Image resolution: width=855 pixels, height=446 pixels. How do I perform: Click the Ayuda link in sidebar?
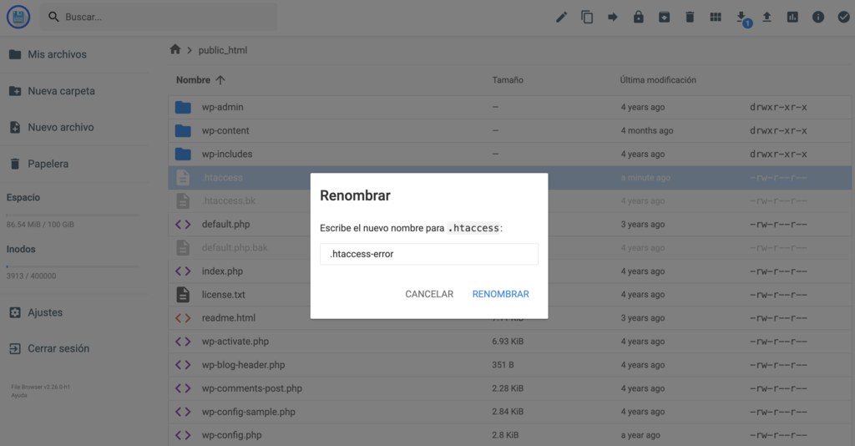click(19, 395)
